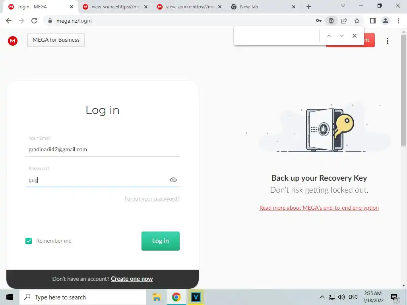The image size is (407, 305).
Task: Focus the Your Email field
Action: [103, 149]
